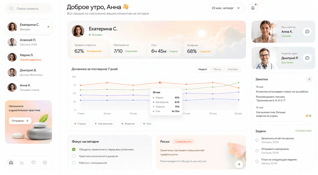Open the chat messages icon in bottom navigation

click(x=33, y=162)
